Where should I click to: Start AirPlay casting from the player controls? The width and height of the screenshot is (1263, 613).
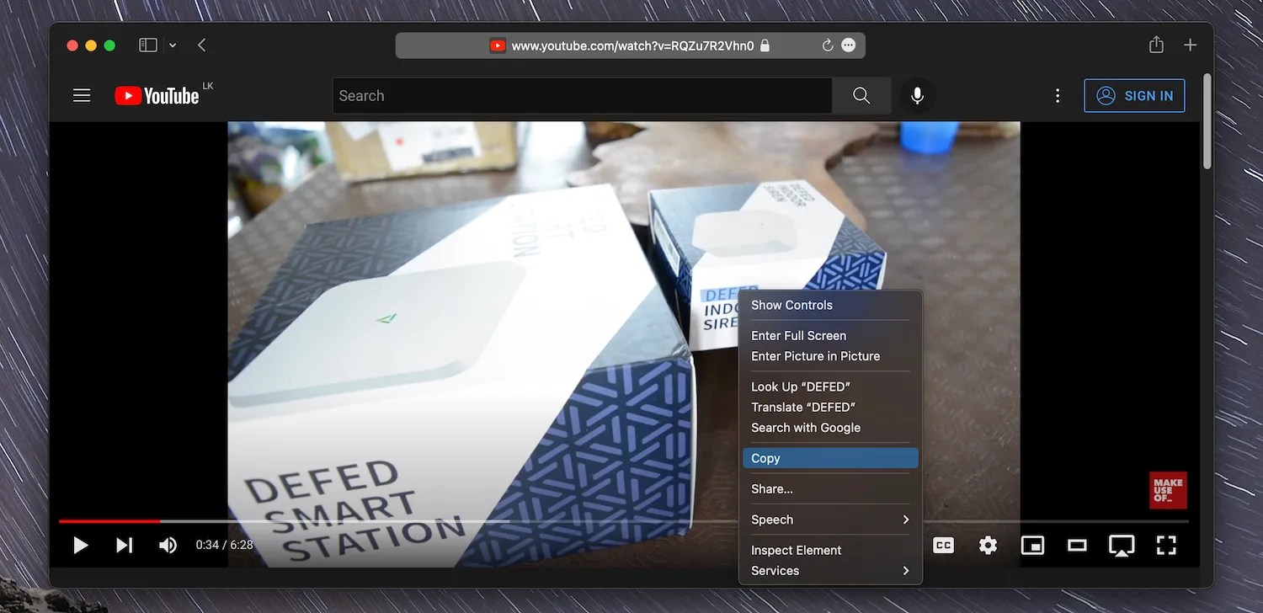point(1122,545)
